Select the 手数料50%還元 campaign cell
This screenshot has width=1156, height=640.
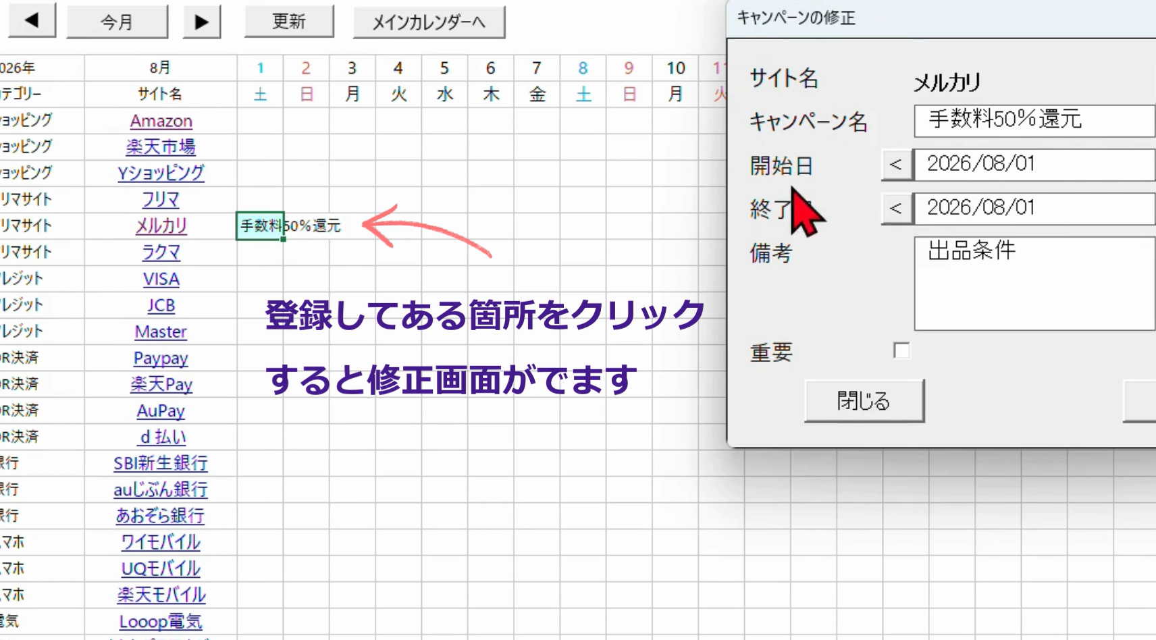(260, 225)
